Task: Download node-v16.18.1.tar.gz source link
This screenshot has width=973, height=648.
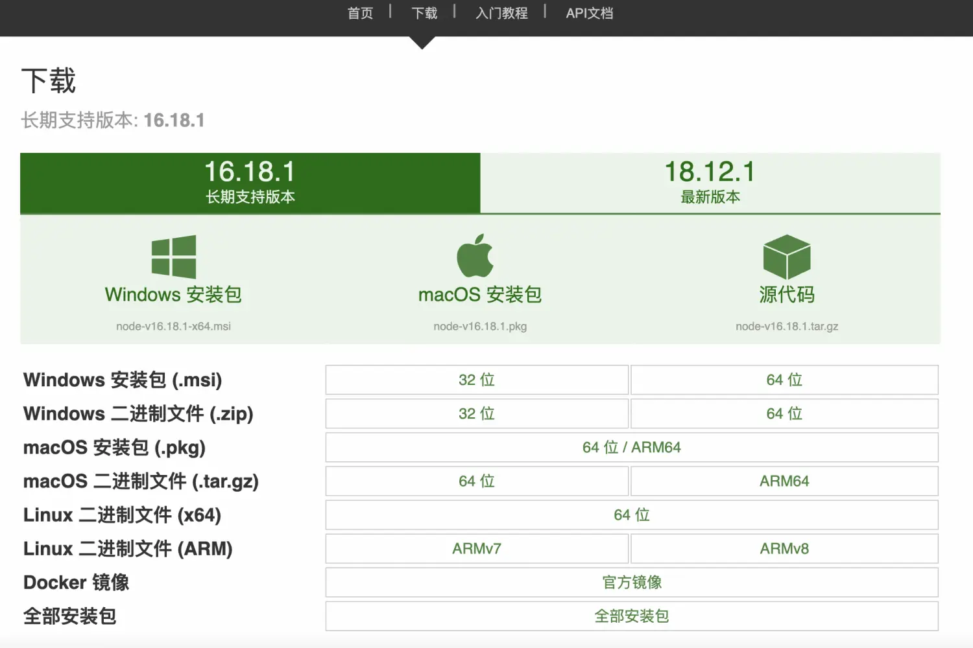Action: pyautogui.click(x=787, y=327)
